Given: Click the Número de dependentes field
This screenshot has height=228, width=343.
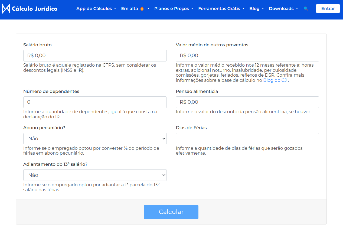Looking at the screenshot, I should (95, 102).
